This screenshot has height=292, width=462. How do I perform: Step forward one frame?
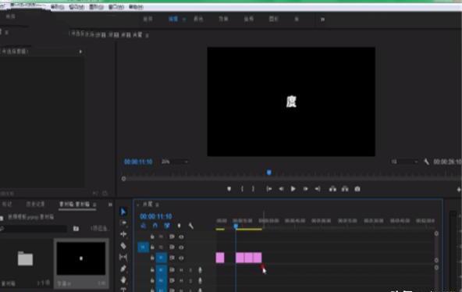(305, 189)
